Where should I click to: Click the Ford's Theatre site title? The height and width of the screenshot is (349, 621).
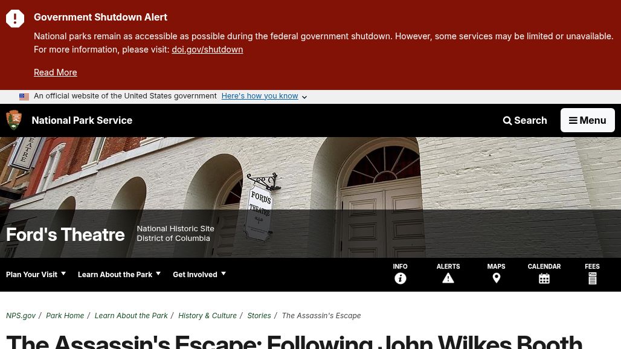point(65,235)
